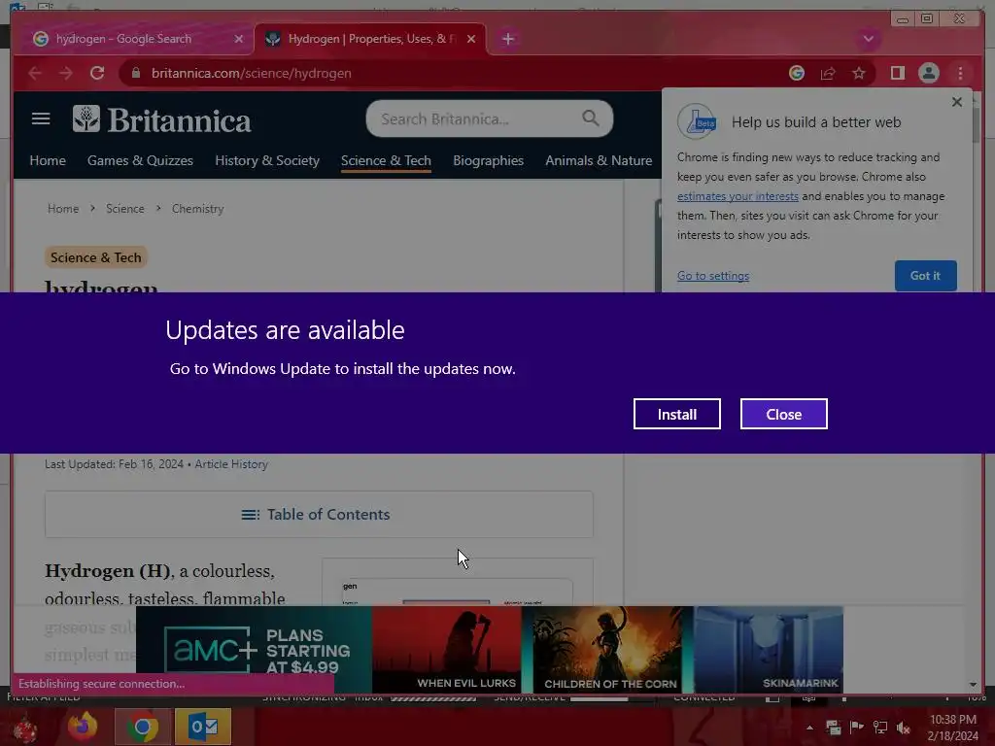Close the hydrogen Google Search tab

pyautogui.click(x=239, y=39)
